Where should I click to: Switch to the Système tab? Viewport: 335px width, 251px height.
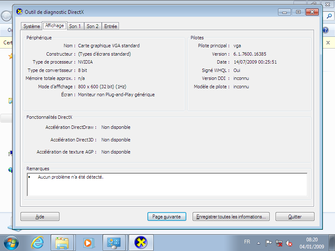coord(31,26)
